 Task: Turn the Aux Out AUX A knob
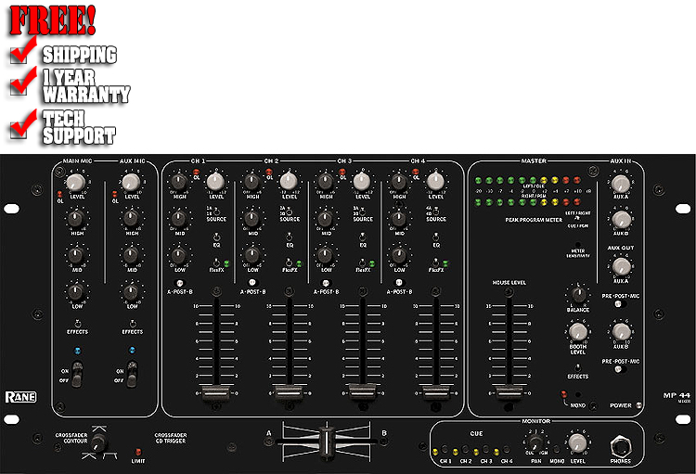[621, 267]
